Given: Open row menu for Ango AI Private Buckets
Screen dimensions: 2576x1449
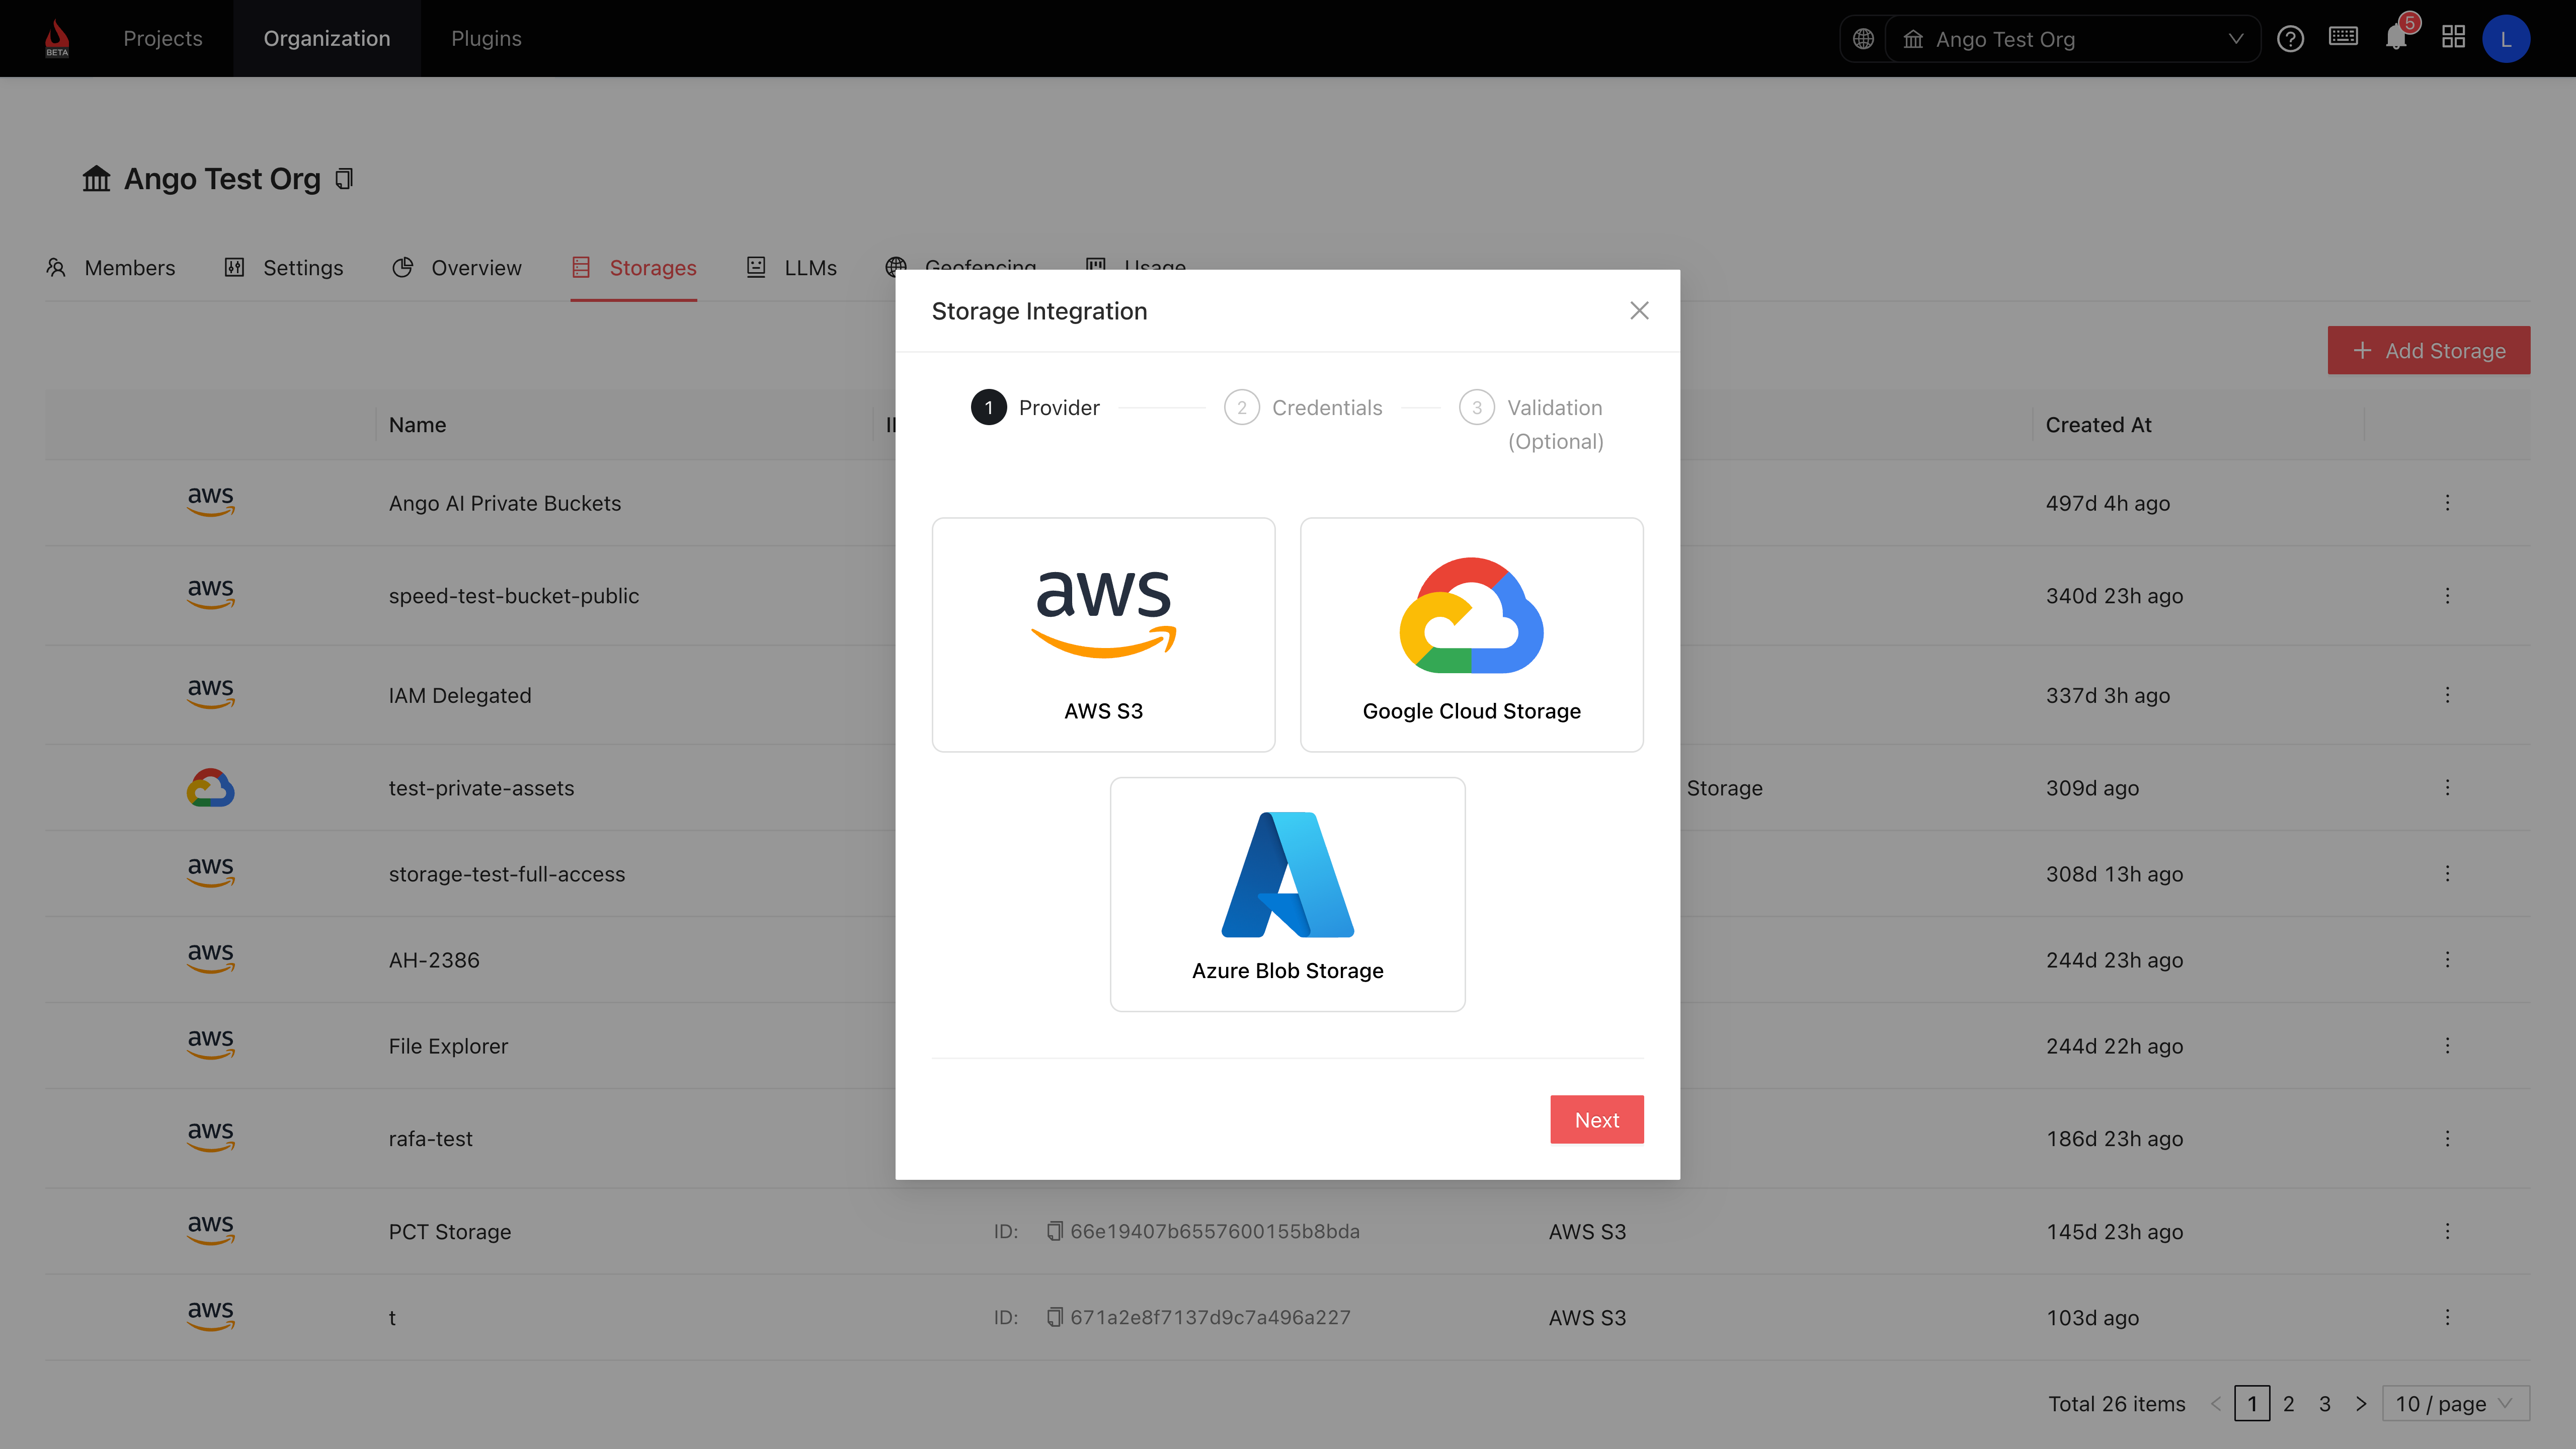Looking at the screenshot, I should coord(2447,503).
